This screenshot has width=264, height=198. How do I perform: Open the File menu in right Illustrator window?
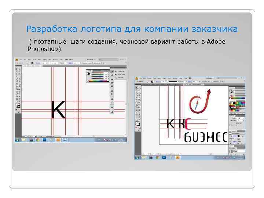tap(140, 78)
